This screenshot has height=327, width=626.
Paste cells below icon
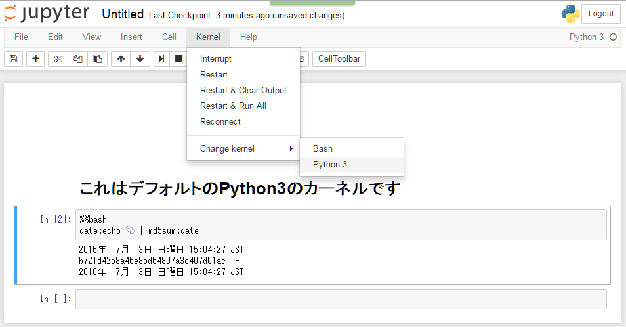(x=97, y=59)
